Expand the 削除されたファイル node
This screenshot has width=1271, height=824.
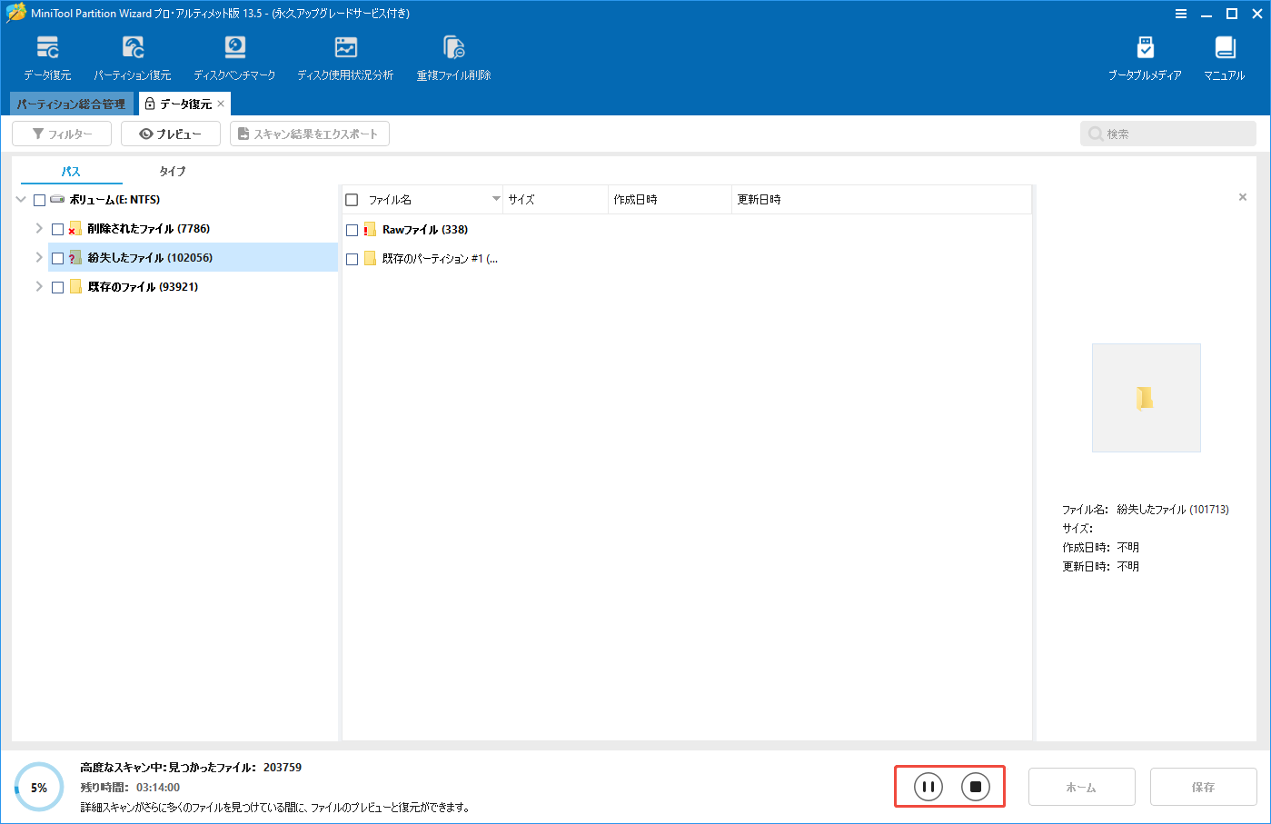click(38, 228)
